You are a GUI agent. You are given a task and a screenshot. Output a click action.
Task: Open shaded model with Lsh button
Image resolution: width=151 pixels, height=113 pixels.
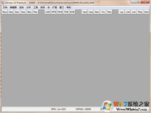click(x=134, y=12)
